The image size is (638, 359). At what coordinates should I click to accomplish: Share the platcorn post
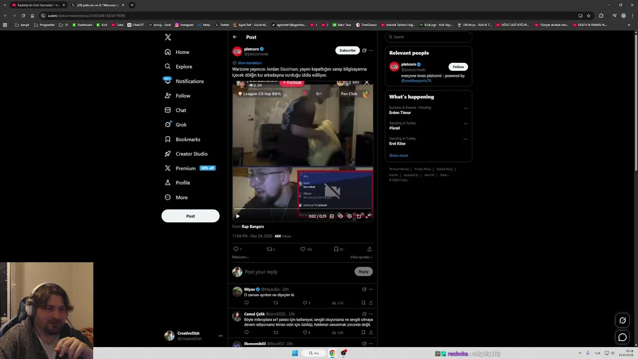click(x=369, y=249)
